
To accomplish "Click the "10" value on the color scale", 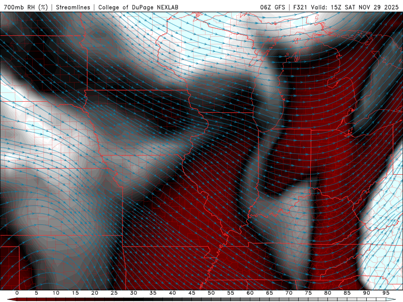I will pos(56,293).
